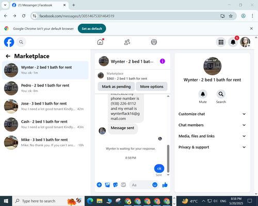The width and height of the screenshot is (258, 206).
Task: Open the profile circle icon in navigation
Action: point(154,42)
